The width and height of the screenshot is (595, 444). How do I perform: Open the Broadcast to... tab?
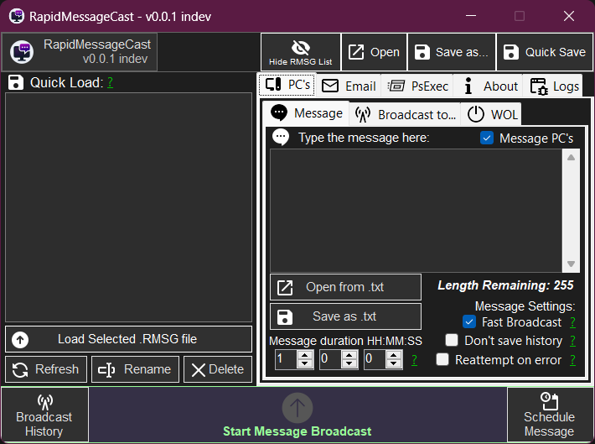pos(405,114)
